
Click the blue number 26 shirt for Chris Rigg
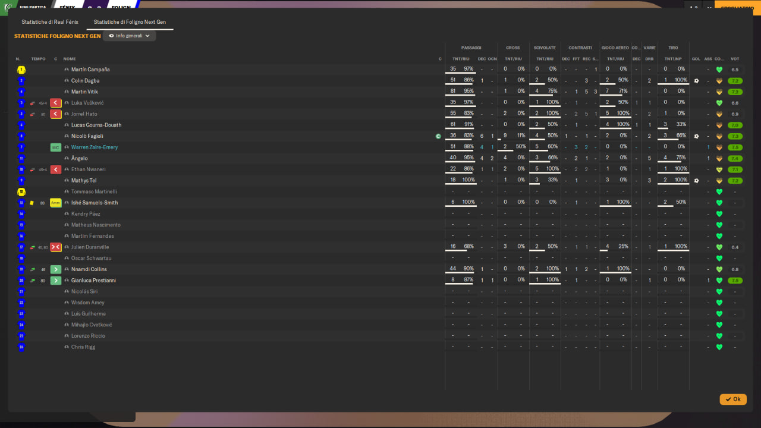tap(21, 347)
